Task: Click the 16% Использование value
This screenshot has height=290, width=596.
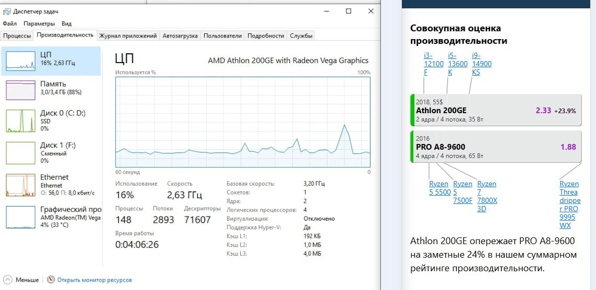Action: (x=125, y=195)
